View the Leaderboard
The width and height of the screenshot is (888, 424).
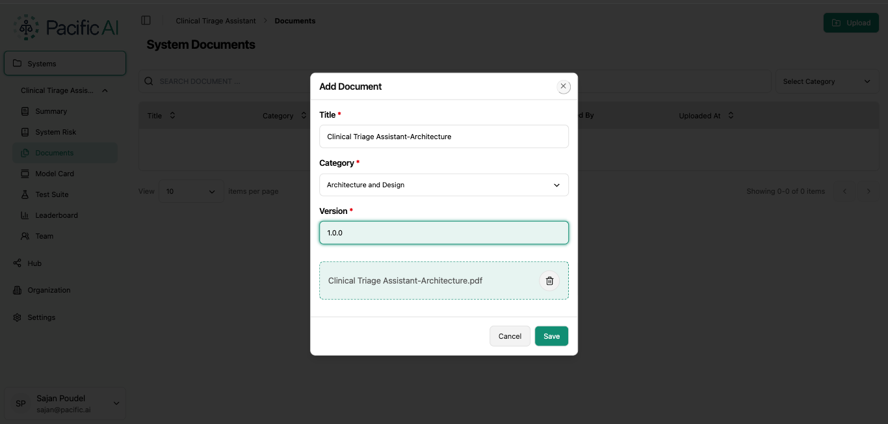57,215
